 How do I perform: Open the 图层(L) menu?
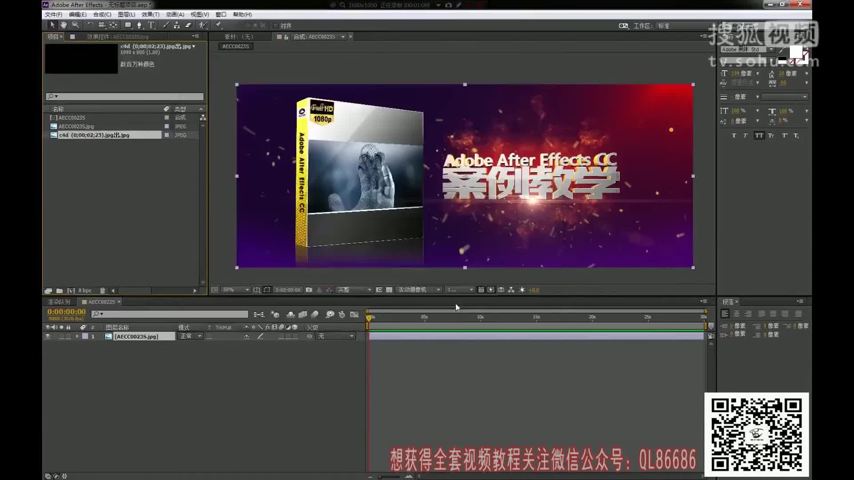(126, 15)
